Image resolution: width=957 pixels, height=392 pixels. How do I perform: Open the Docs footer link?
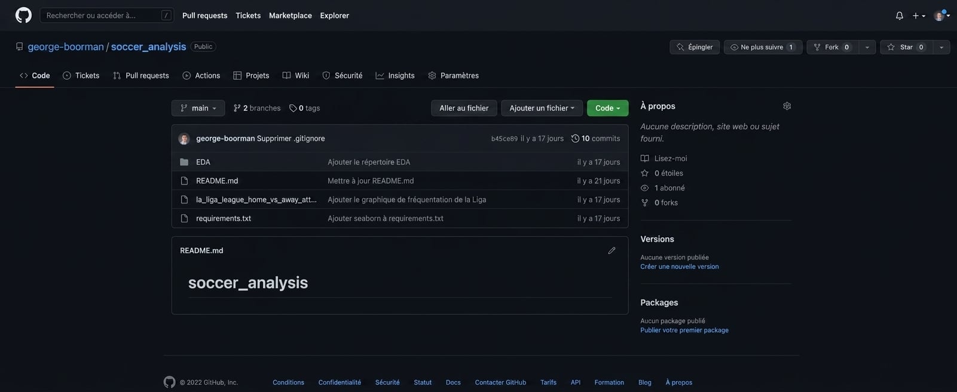[453, 382]
